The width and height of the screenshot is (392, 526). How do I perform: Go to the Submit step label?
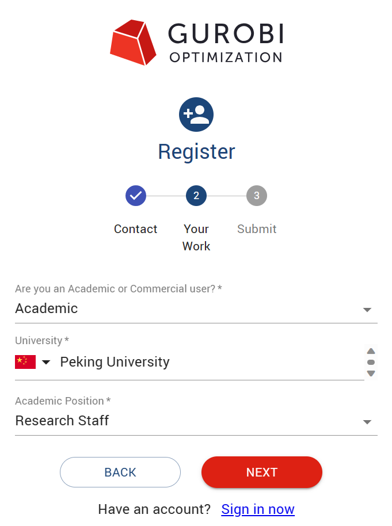point(257,229)
